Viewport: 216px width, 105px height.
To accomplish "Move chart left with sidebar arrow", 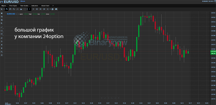I will 2,45.
